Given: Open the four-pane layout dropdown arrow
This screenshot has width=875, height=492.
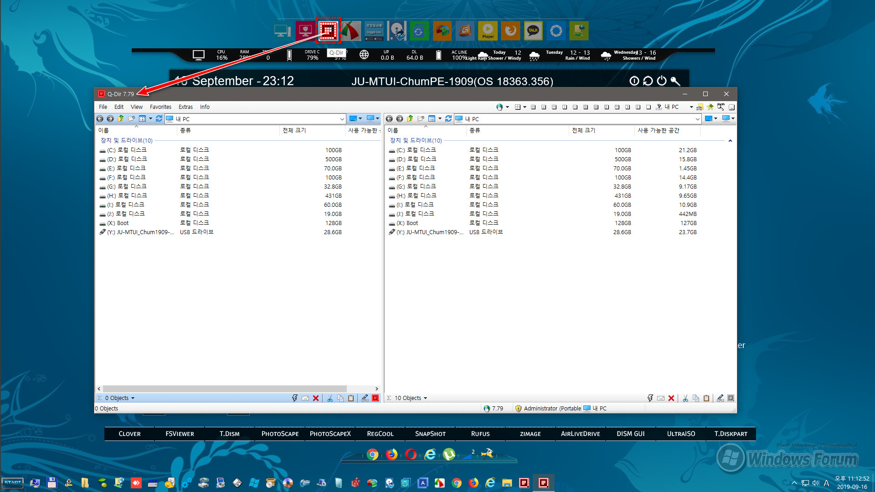Looking at the screenshot, I should coord(525,107).
